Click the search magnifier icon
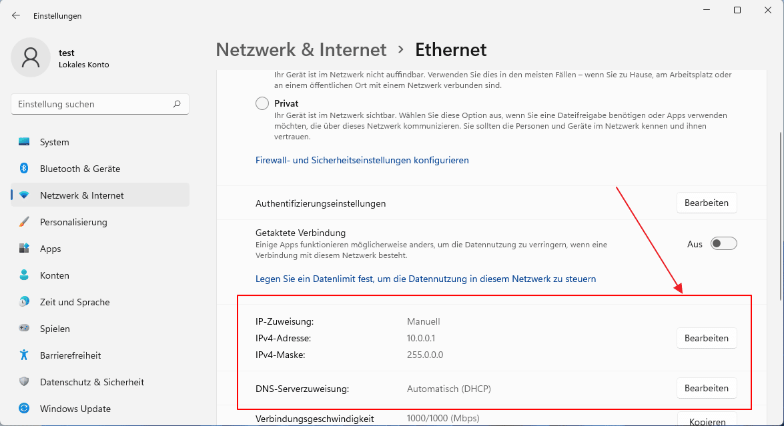The image size is (784, 426). (x=177, y=104)
